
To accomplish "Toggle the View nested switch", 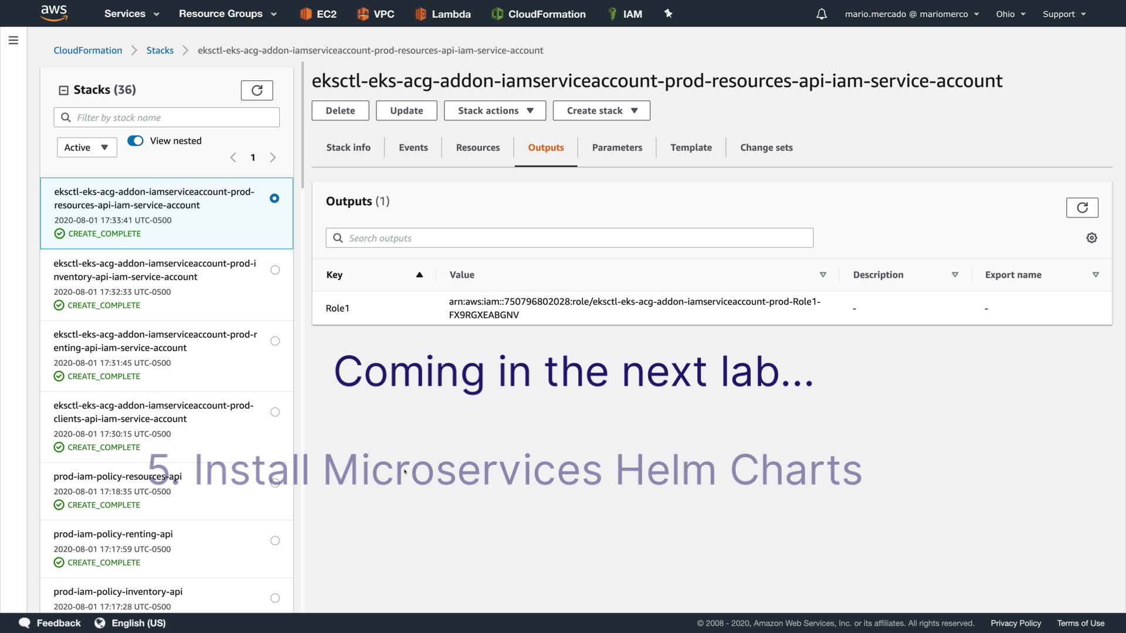I will pyautogui.click(x=135, y=141).
